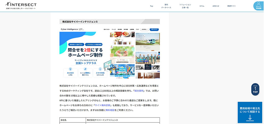Follow the 成功事例 link

click(139, 91)
